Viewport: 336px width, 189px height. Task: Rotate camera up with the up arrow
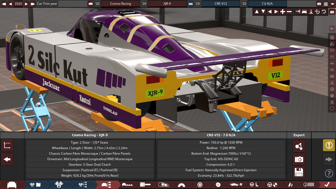(x=257, y=12)
